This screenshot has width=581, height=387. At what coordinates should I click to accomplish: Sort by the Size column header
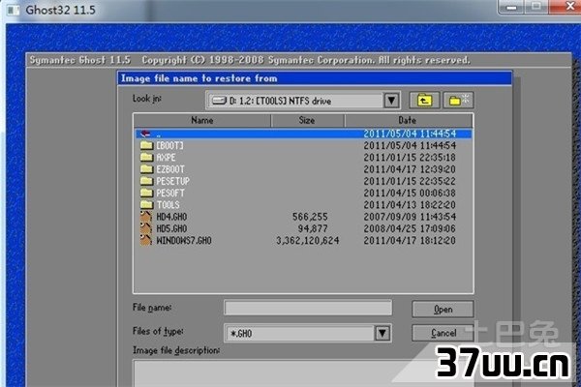click(x=307, y=120)
